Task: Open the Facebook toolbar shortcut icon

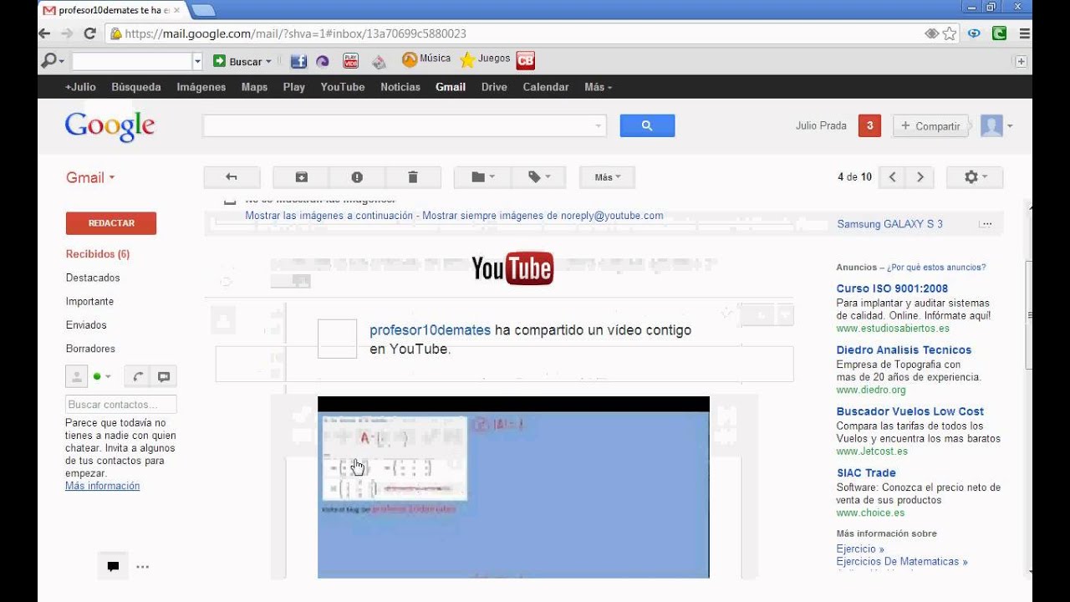Action: coord(298,61)
